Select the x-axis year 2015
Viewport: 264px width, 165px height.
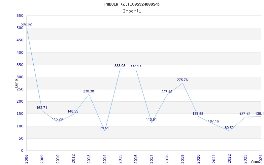click(x=120, y=159)
